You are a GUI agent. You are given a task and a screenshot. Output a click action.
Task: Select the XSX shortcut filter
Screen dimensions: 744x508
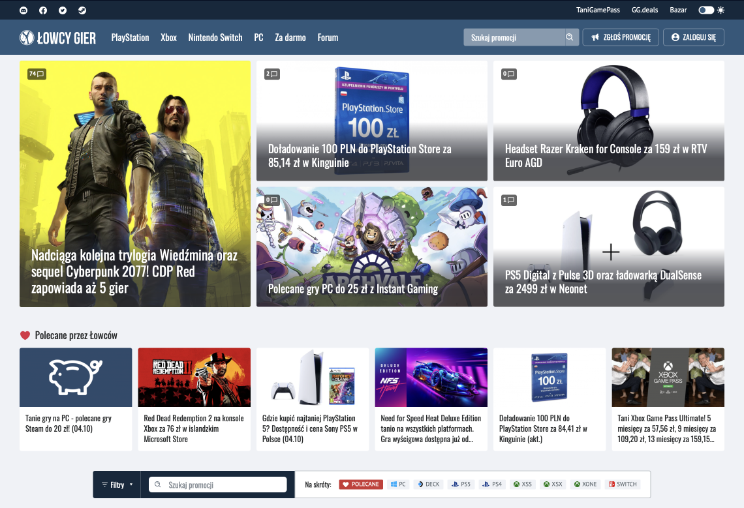[x=553, y=485]
